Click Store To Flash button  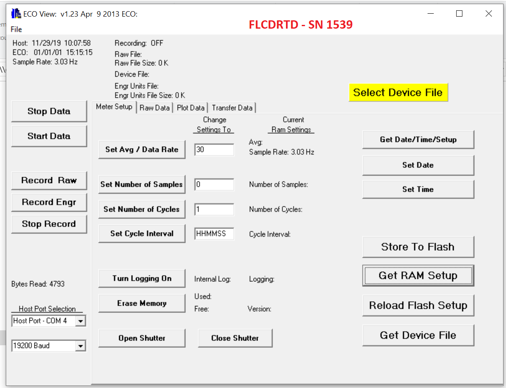point(418,247)
